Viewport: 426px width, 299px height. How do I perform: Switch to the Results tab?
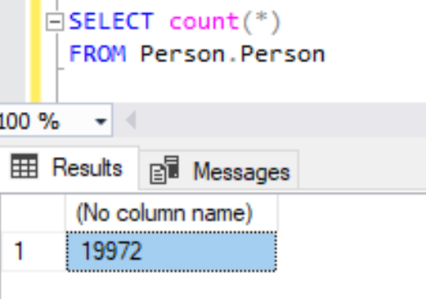(70, 167)
